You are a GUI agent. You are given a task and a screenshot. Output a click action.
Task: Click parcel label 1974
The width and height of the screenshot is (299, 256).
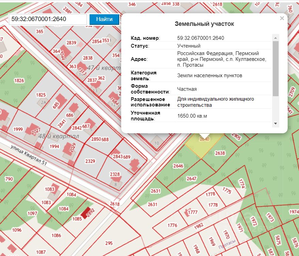[294, 212]
